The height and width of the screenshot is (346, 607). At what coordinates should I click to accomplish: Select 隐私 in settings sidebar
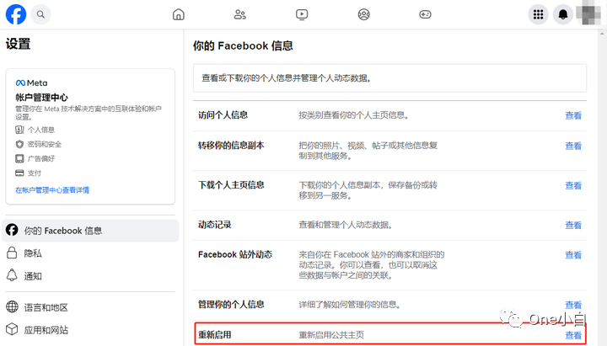[x=90, y=253]
